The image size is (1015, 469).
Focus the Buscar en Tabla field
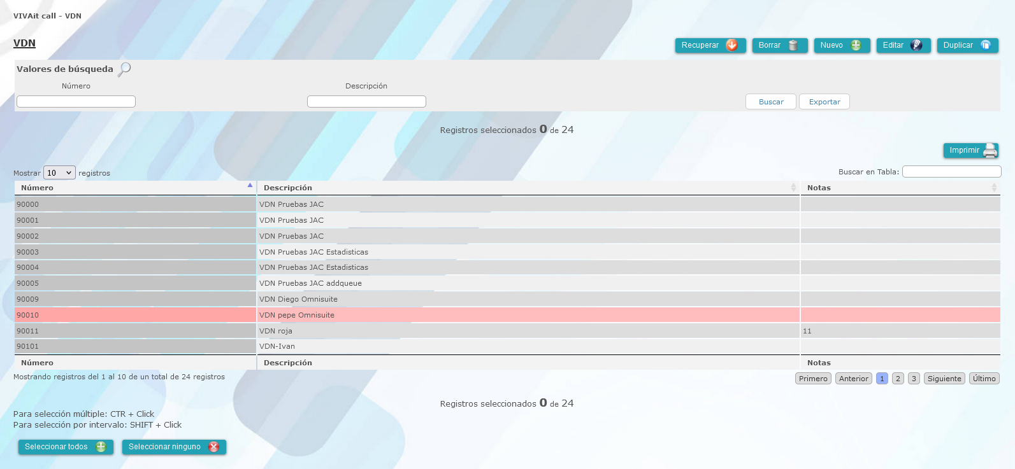[x=952, y=172]
